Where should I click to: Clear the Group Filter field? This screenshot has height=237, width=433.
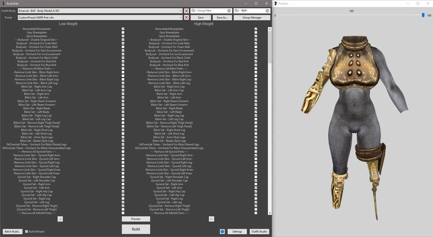click(229, 10)
